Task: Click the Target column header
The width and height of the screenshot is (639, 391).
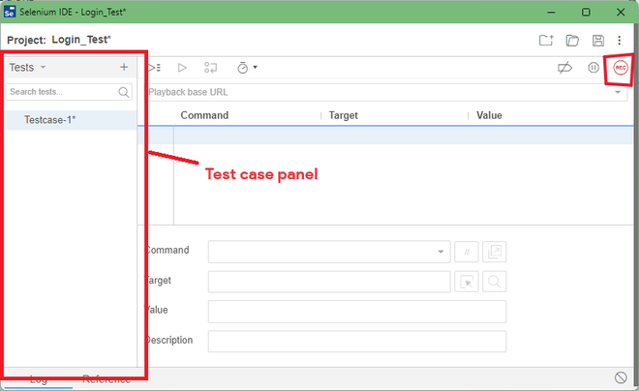Action: click(x=343, y=116)
